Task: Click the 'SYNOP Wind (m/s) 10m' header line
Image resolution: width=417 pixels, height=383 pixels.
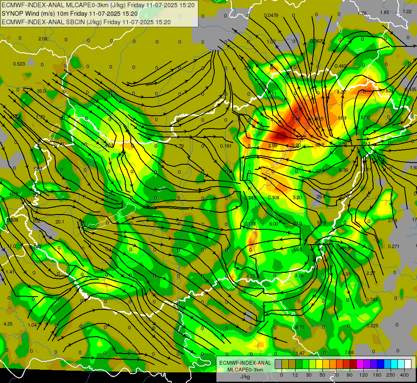Action: click(70, 14)
